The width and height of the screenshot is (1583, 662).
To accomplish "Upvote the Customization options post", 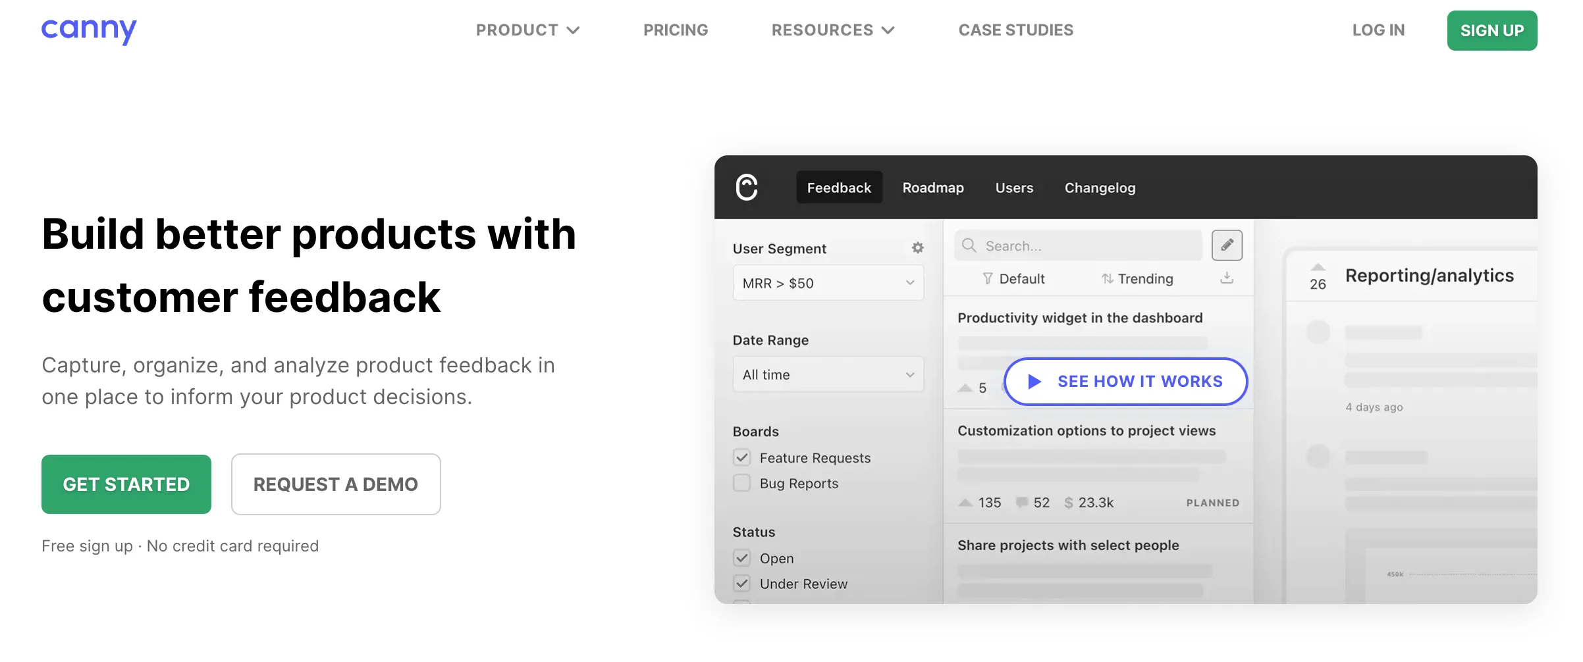I will [965, 503].
